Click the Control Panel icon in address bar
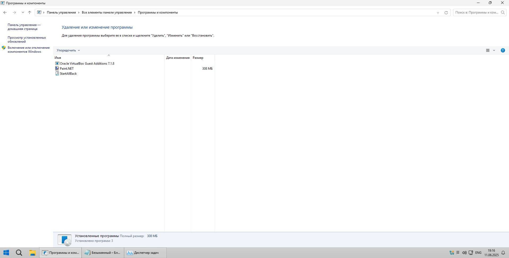 39,12
